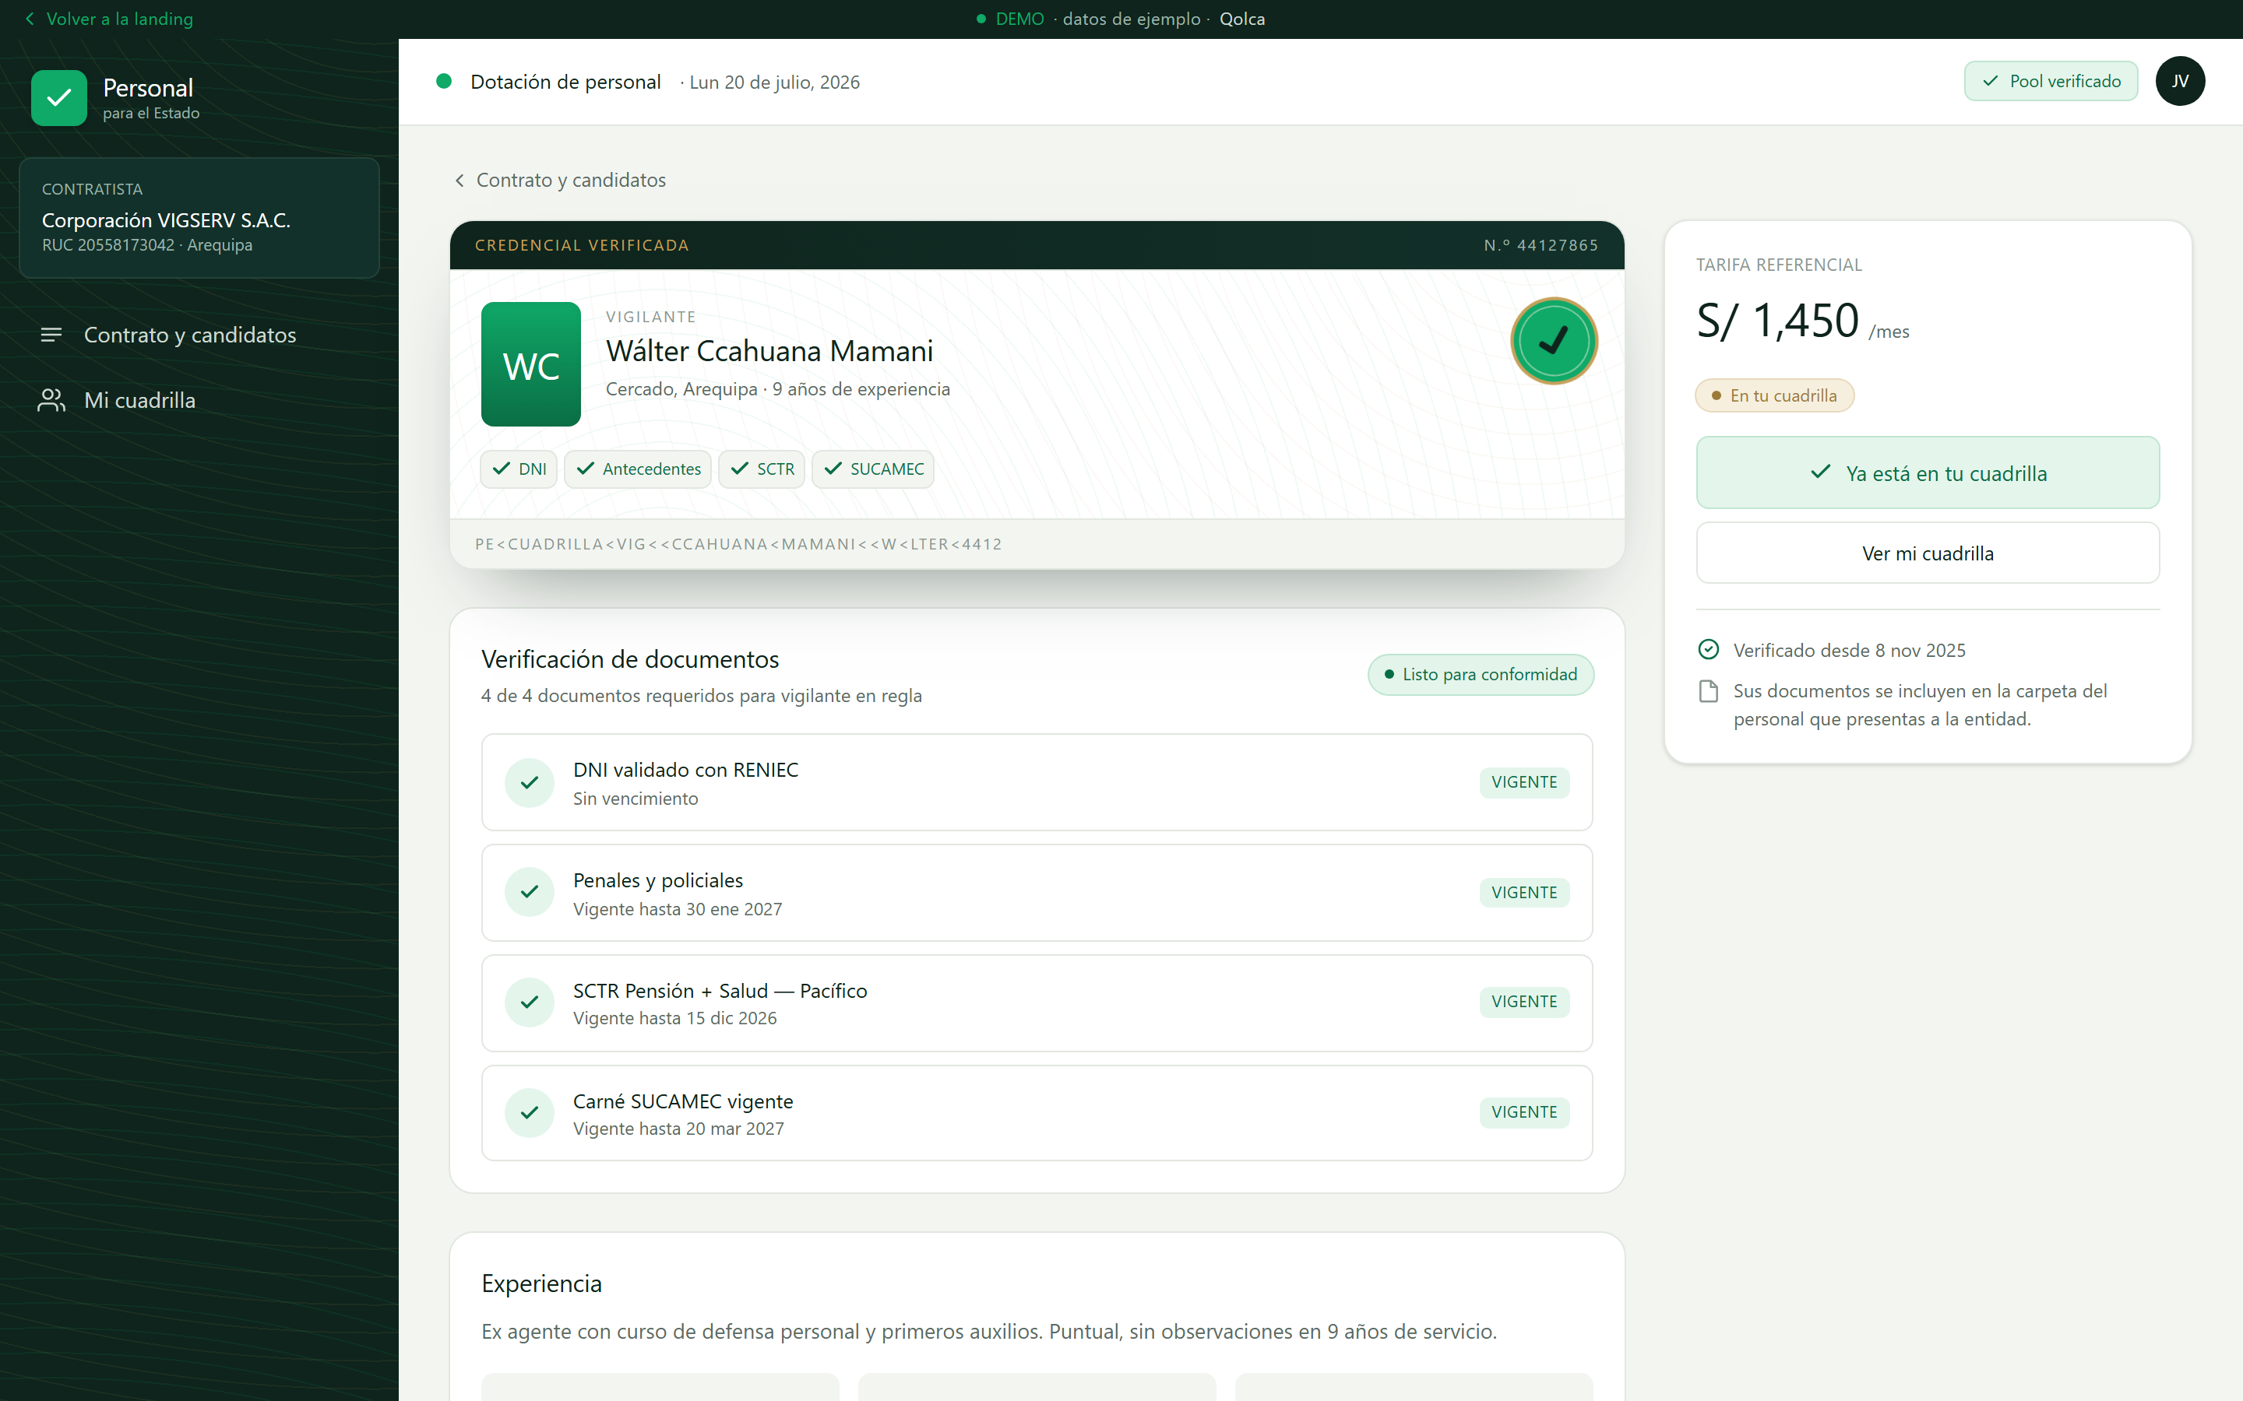The width and height of the screenshot is (2243, 1401).
Task: Click the Corporación VIGSERV S.A.C. contractor card
Action: [x=199, y=218]
